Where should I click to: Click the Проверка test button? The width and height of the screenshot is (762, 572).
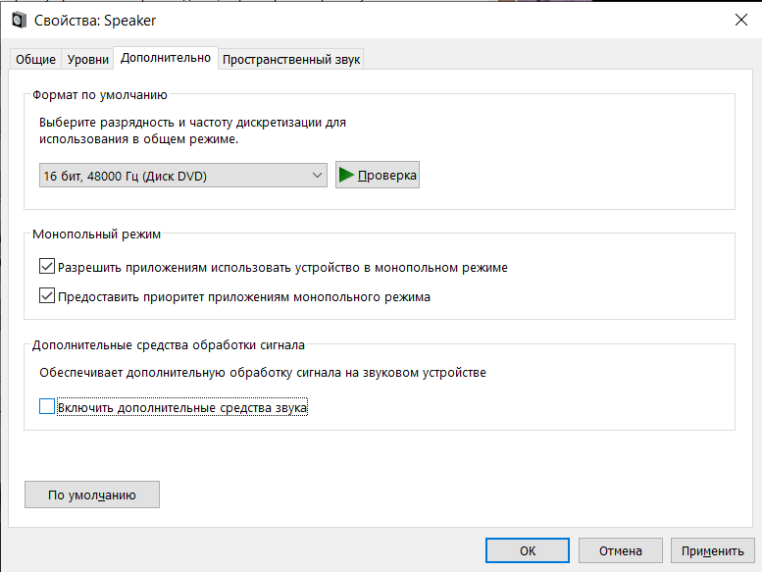click(378, 175)
